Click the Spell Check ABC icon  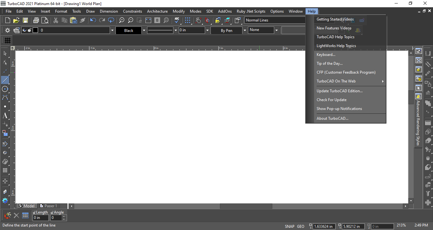coord(177,20)
